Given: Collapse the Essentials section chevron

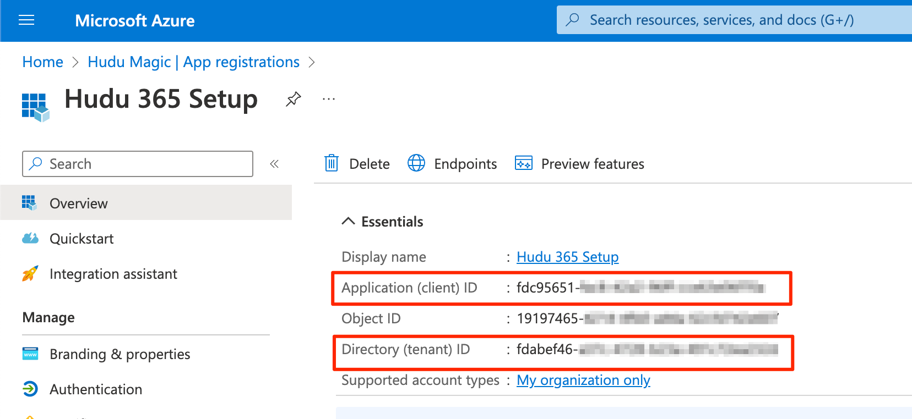Looking at the screenshot, I should pos(348,221).
